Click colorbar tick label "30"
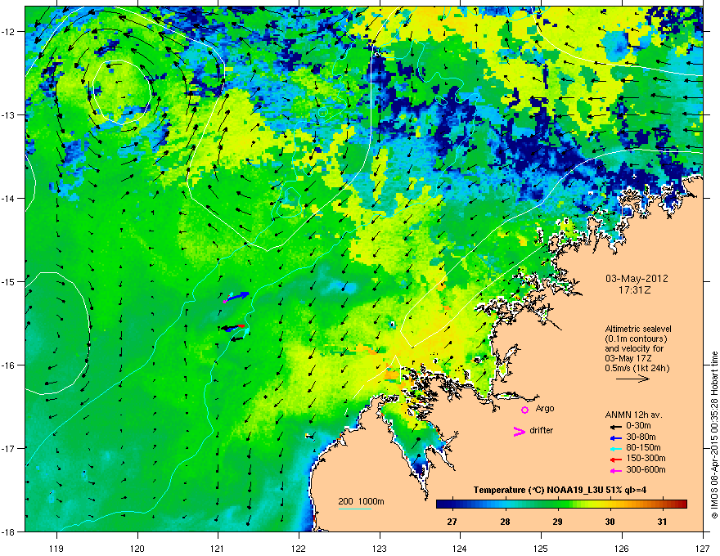This screenshot has height=556, width=720. click(x=610, y=522)
